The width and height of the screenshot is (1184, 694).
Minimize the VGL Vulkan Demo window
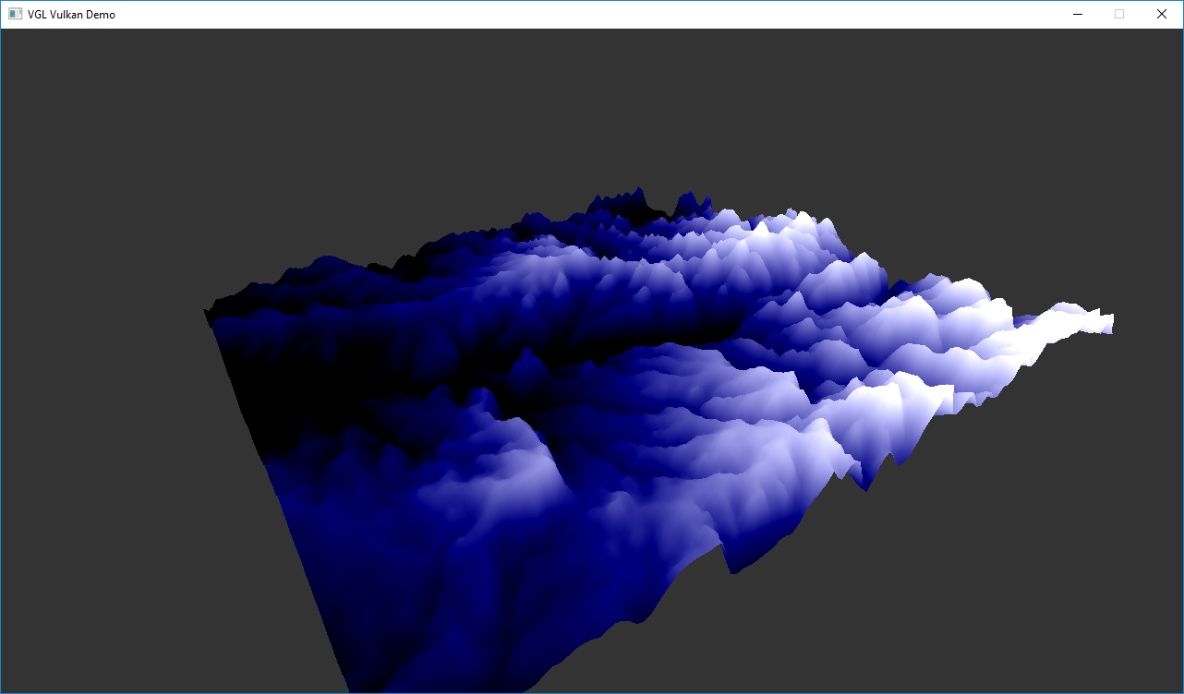click(1077, 14)
